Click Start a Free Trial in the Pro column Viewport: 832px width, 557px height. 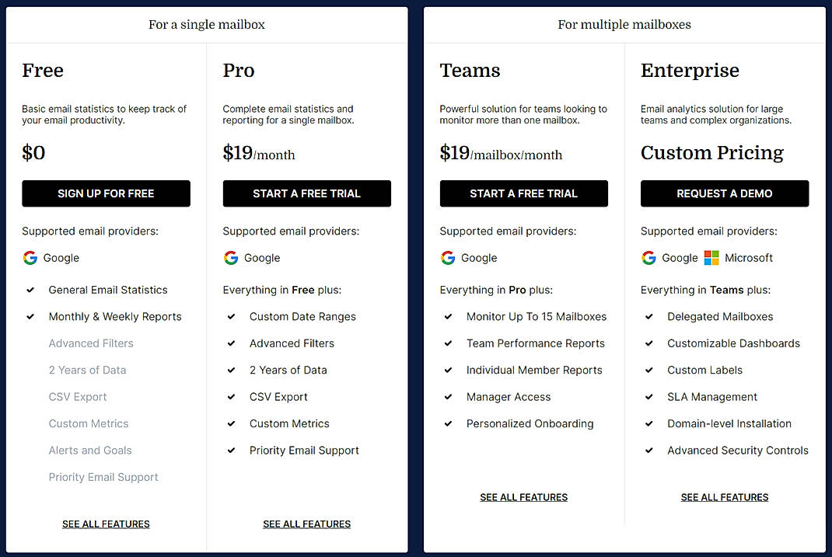pyautogui.click(x=306, y=193)
